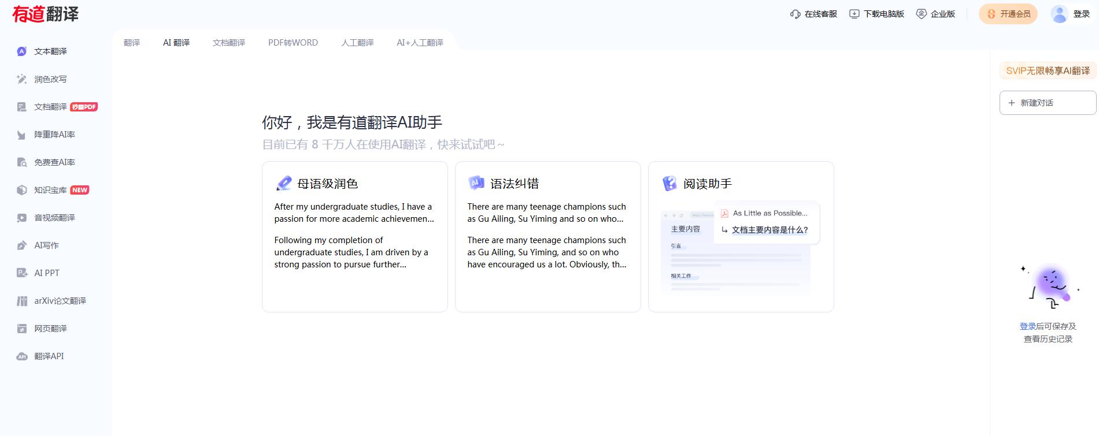The width and height of the screenshot is (1099, 436).
Task: Click the 登录 button at top right
Action: 1082,14
